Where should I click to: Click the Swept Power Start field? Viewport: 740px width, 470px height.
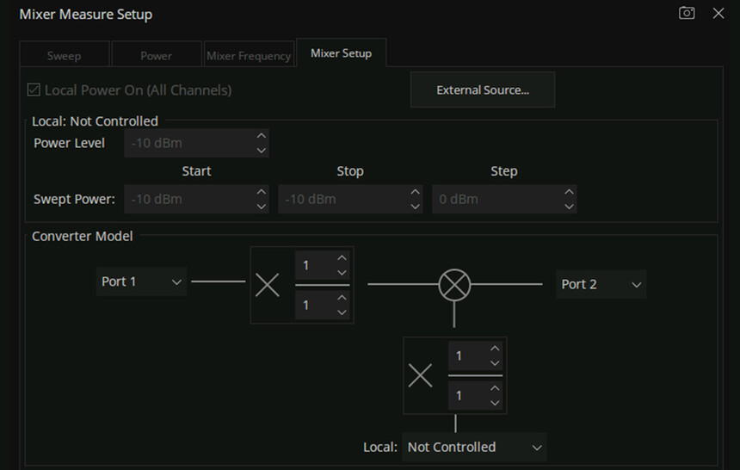pyautogui.click(x=188, y=200)
